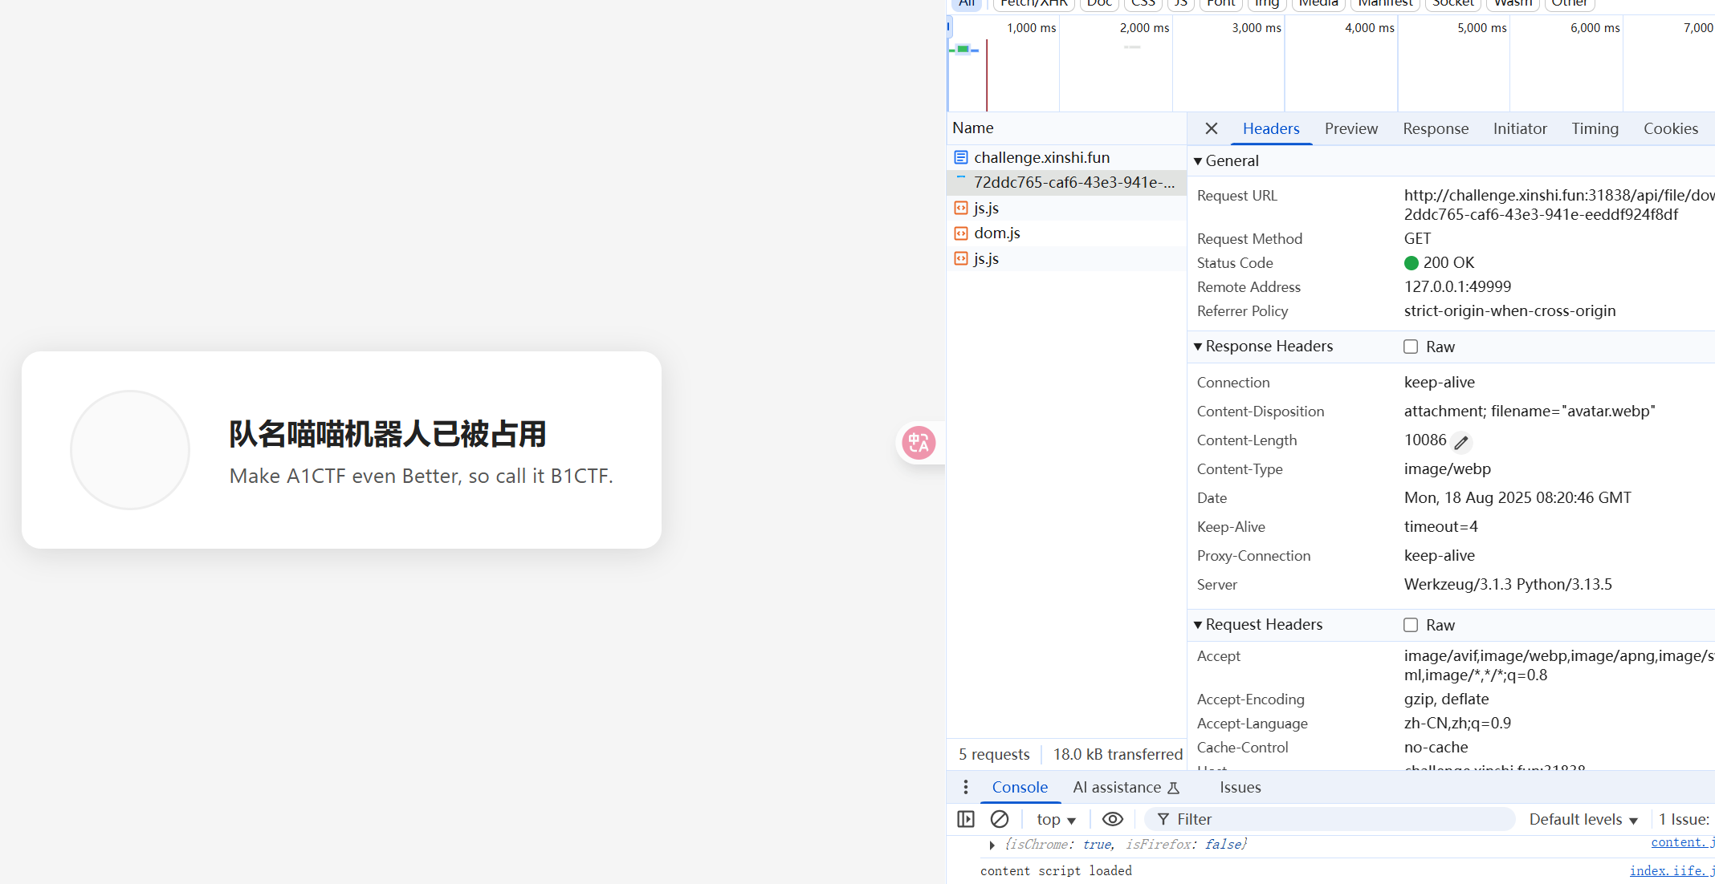Click the pink translate floating icon
Image resolution: width=1715 pixels, height=884 pixels.
(x=919, y=443)
